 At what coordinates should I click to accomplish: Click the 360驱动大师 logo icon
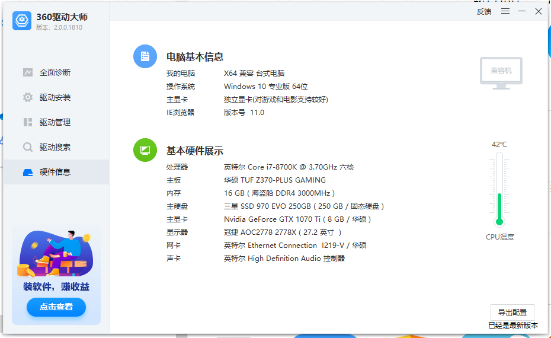coord(22,20)
